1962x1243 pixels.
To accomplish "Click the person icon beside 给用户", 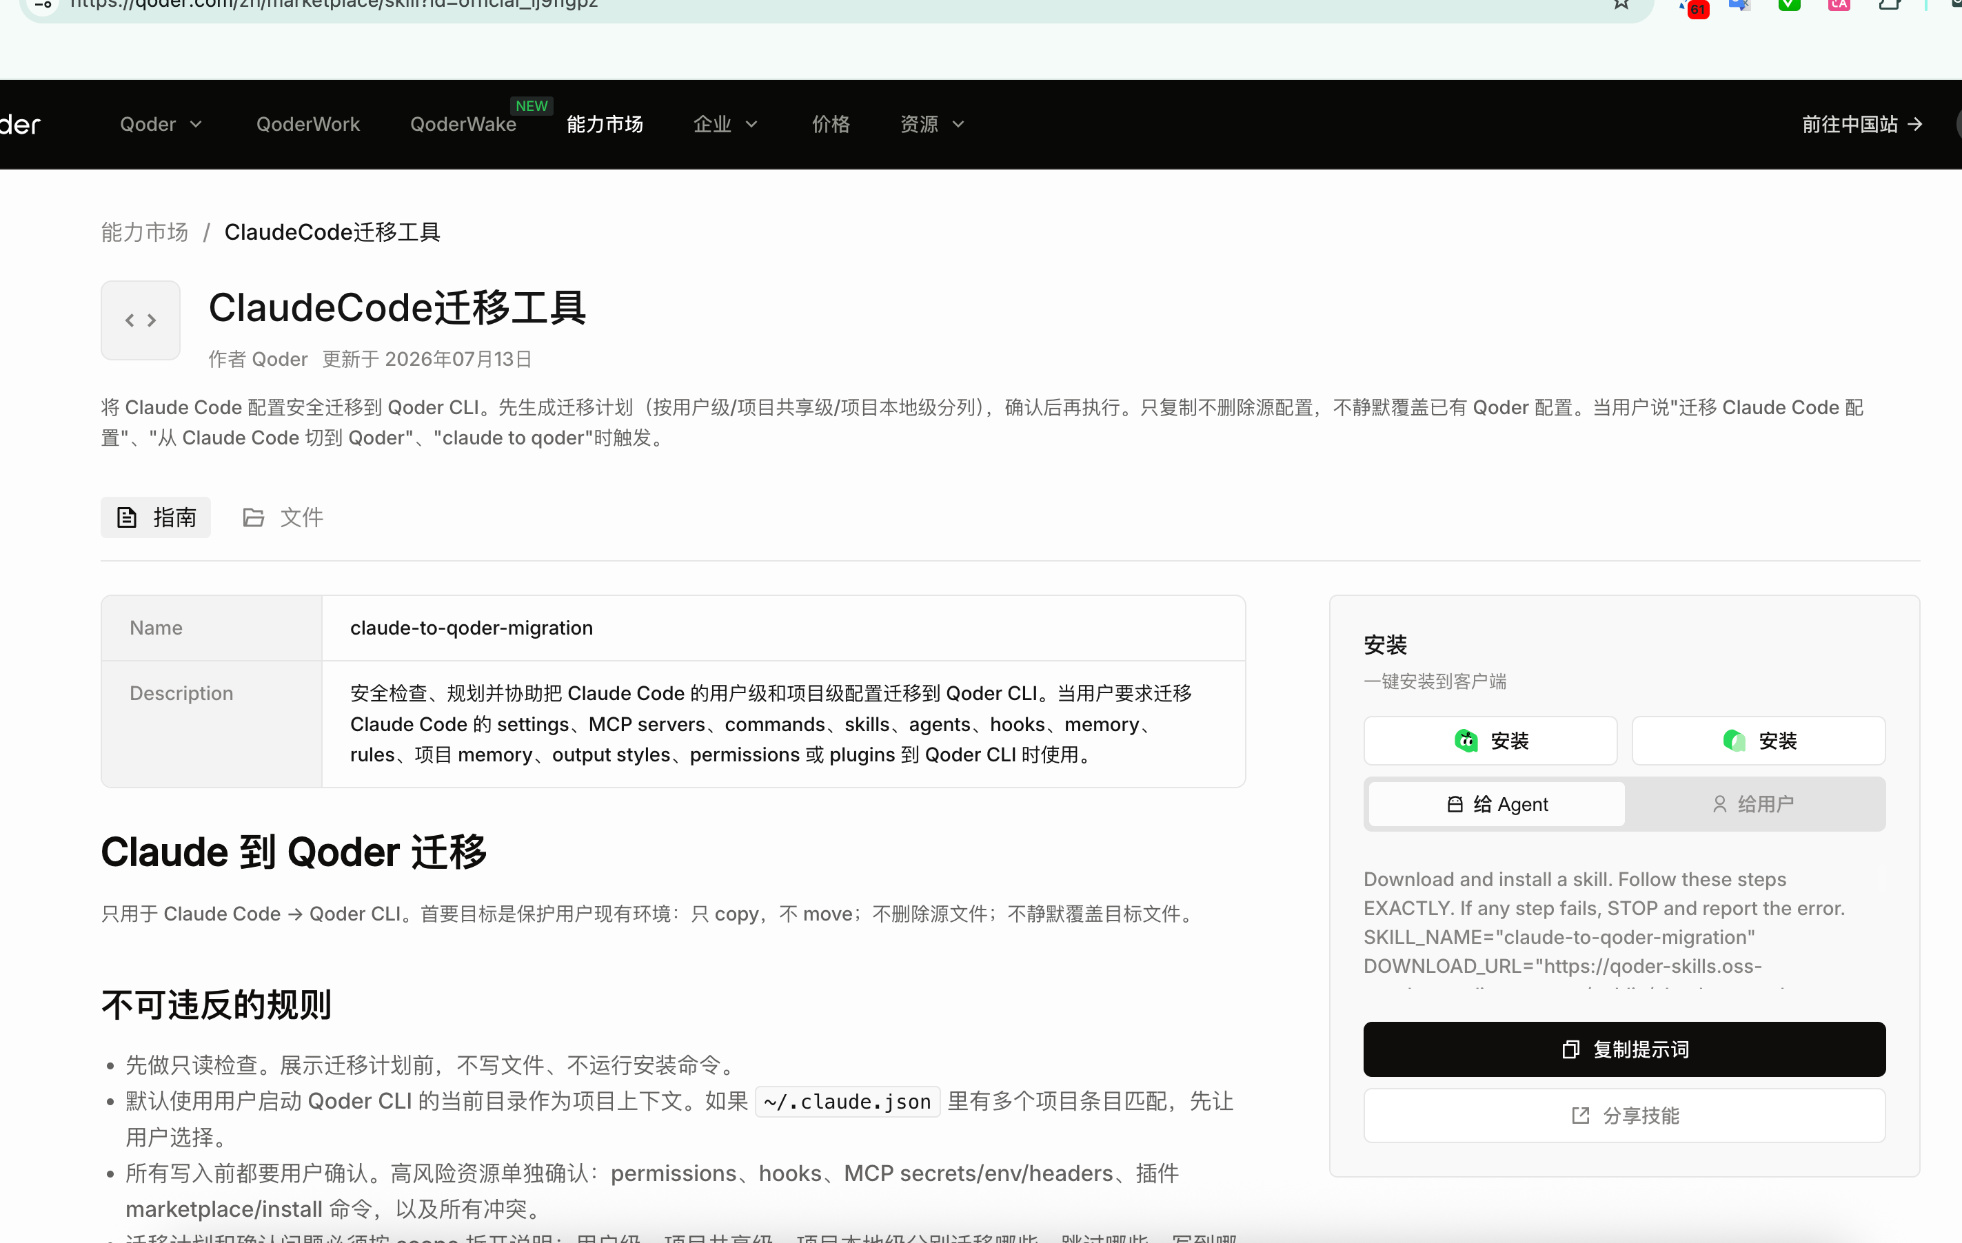I will [x=1719, y=804].
